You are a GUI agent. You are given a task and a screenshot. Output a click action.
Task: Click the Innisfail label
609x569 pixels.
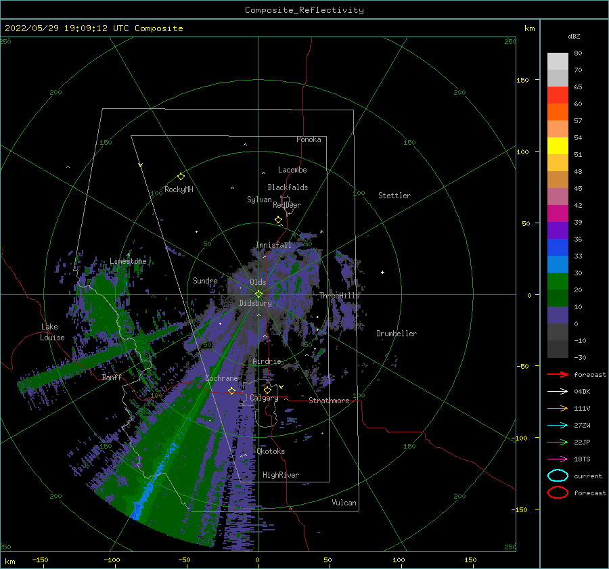point(273,245)
